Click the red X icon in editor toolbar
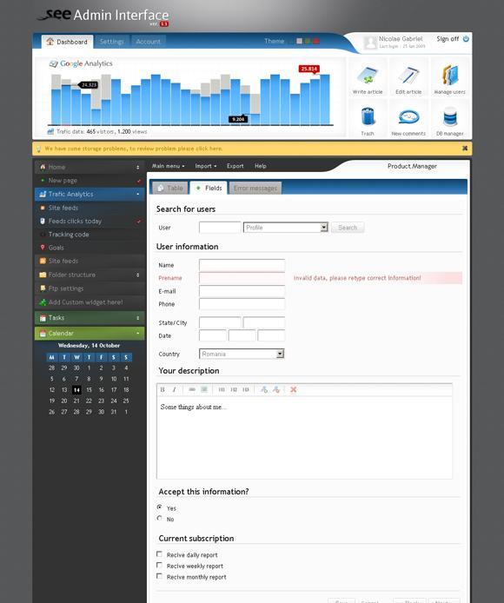The image size is (504, 603). click(x=294, y=389)
